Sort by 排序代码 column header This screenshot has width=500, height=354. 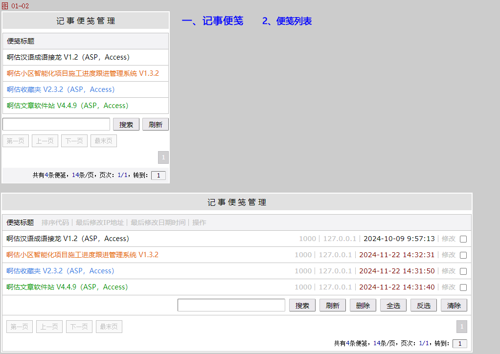55,222
